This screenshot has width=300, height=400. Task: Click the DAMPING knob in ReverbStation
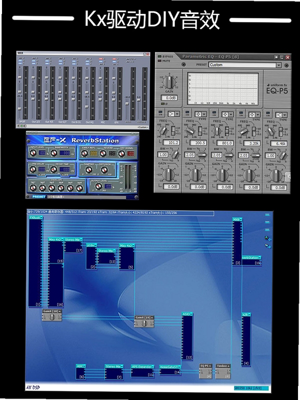pyautogui.click(x=88, y=169)
